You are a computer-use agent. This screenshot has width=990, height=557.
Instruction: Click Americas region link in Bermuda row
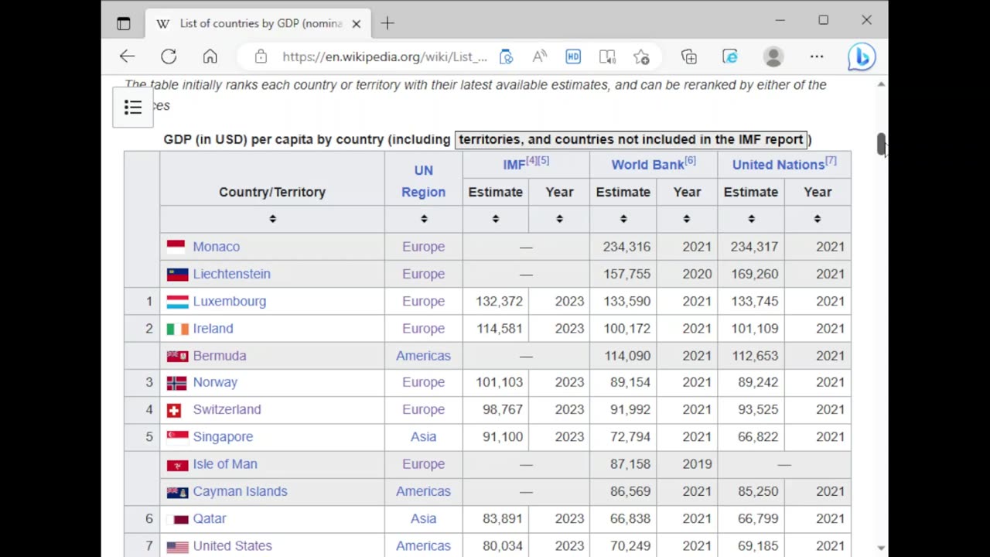click(423, 356)
